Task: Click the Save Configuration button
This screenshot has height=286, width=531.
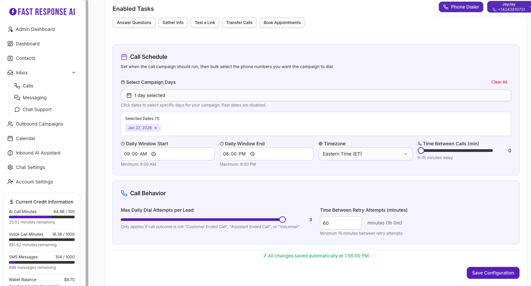Action: 492,273
